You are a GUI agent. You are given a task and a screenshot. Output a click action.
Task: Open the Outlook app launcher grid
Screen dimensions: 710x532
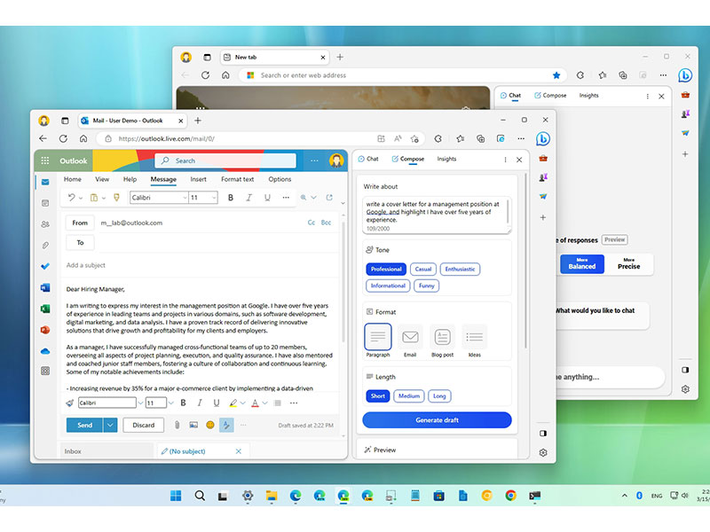pyautogui.click(x=45, y=160)
